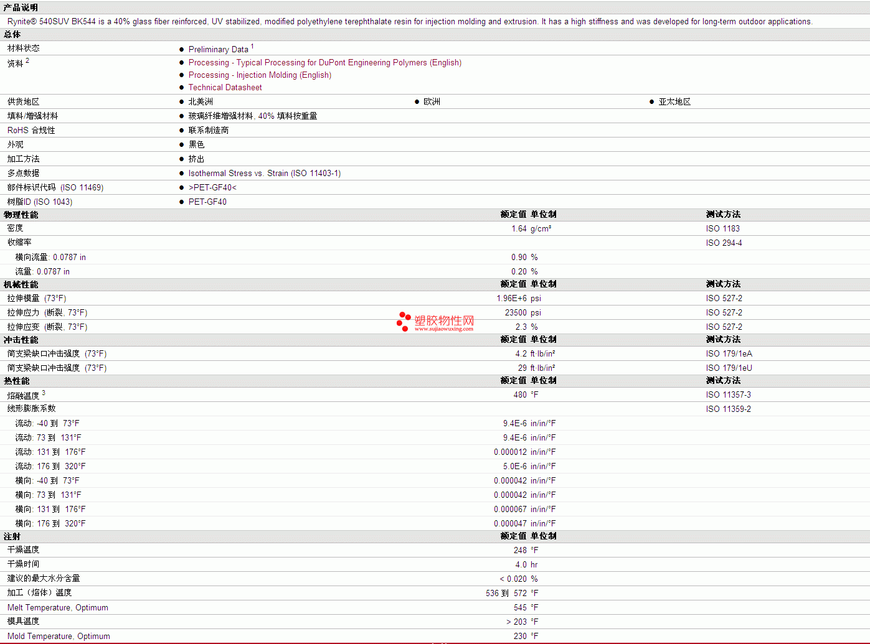Click the 热性能 section header

(x=16, y=381)
